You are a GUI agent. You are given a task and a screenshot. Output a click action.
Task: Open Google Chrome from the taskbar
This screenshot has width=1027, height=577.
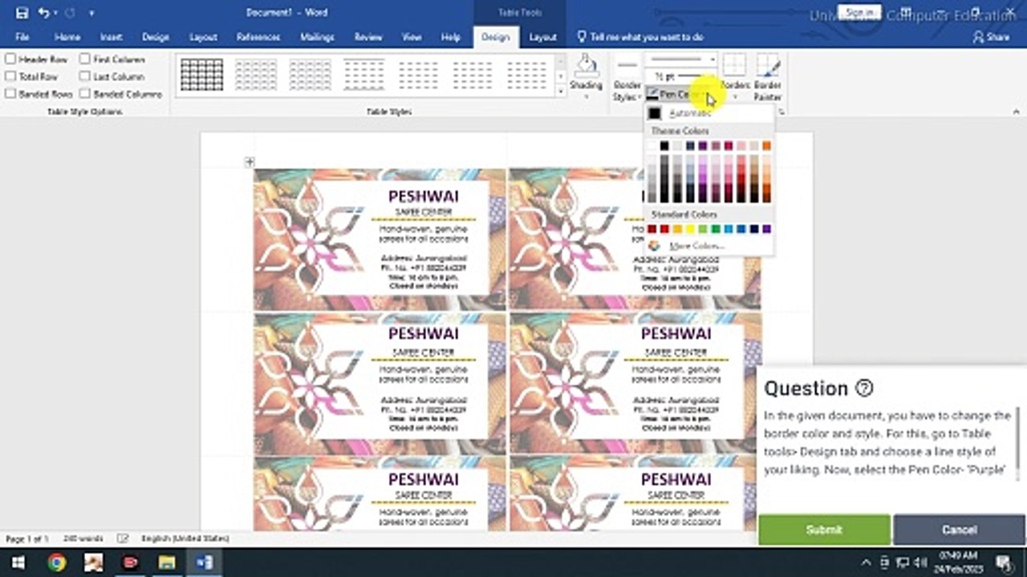tap(56, 563)
